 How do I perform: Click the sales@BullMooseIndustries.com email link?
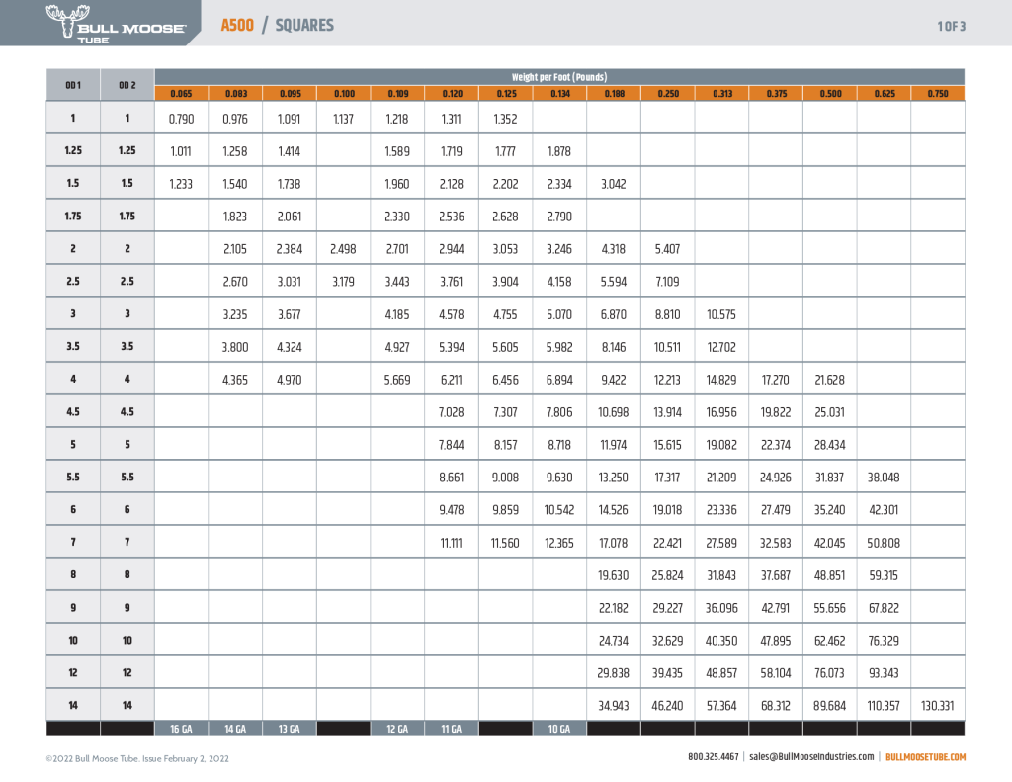pyautogui.click(x=810, y=757)
